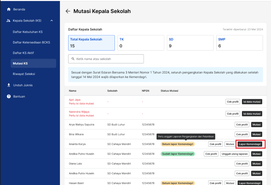Cek profil for Bina Wikara
Image resolution: width=271 pixels, height=185 pixels.
point(242,134)
